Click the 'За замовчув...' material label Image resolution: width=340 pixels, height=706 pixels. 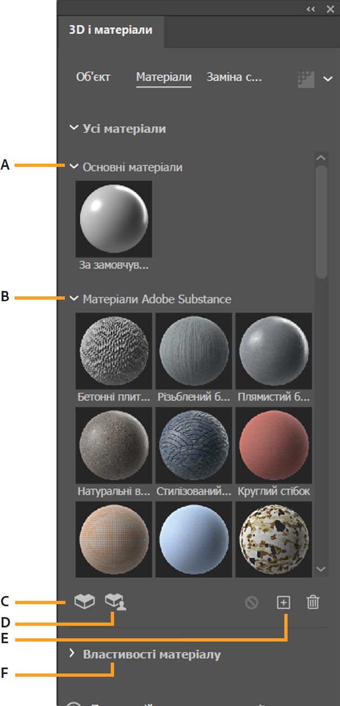114,265
